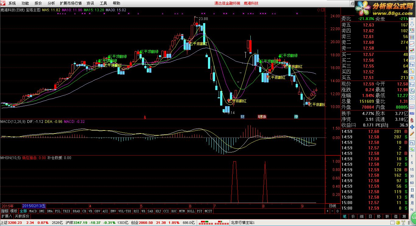Screen dimensions: 416x226
Task: Select the MCST indicator tab
Action: click(x=209, y=211)
